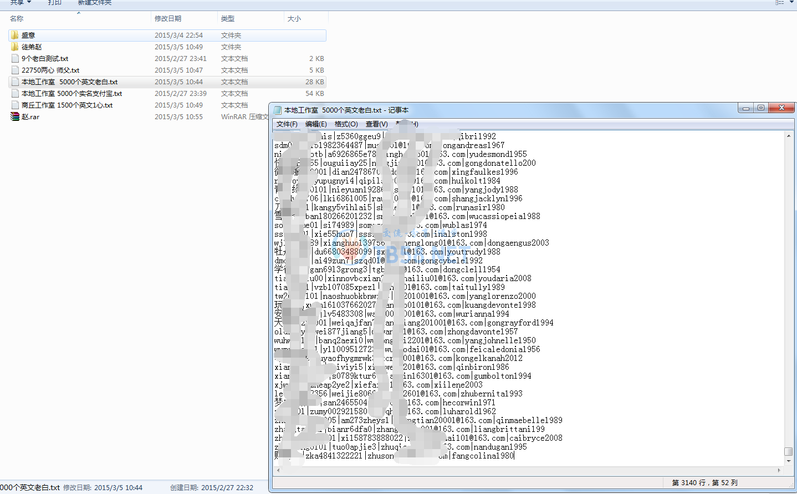Click the 新建文件夹 new folder button

pyautogui.click(x=94, y=2)
